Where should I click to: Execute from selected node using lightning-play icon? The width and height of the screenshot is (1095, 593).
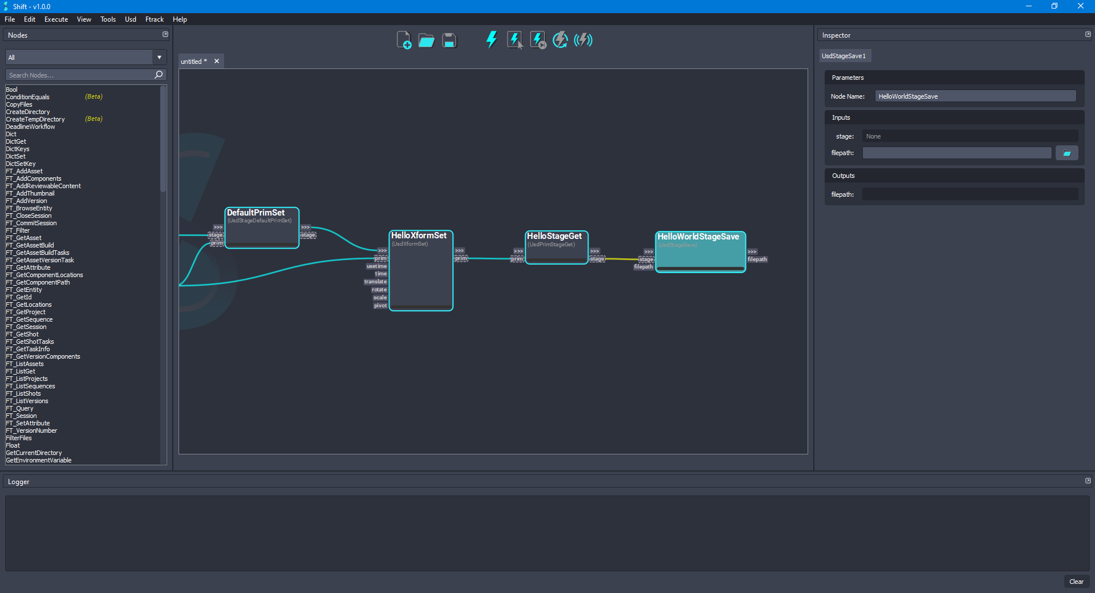(537, 39)
